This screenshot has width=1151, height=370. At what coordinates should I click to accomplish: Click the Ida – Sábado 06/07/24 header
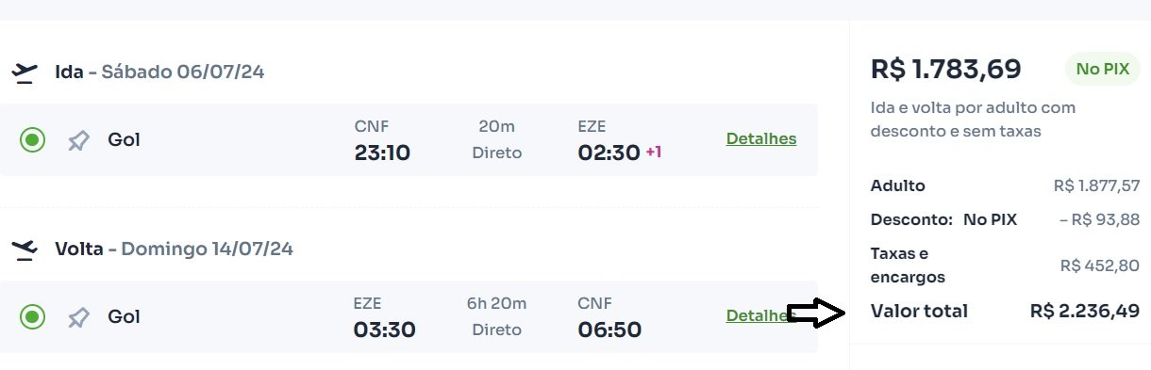point(159,72)
